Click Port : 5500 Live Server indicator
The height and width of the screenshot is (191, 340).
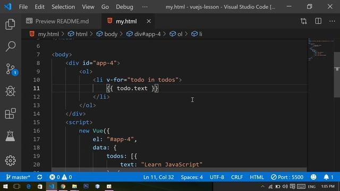(x=287, y=177)
